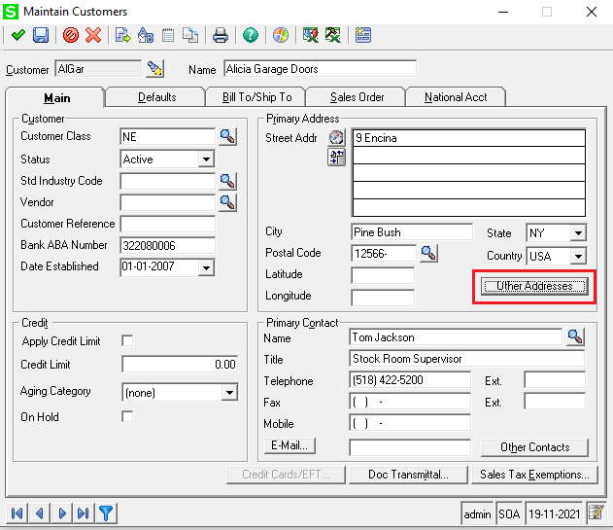The image size is (613, 530).
Task: Tick the Apply Credit Limit checkbox
Action: pyautogui.click(x=127, y=340)
